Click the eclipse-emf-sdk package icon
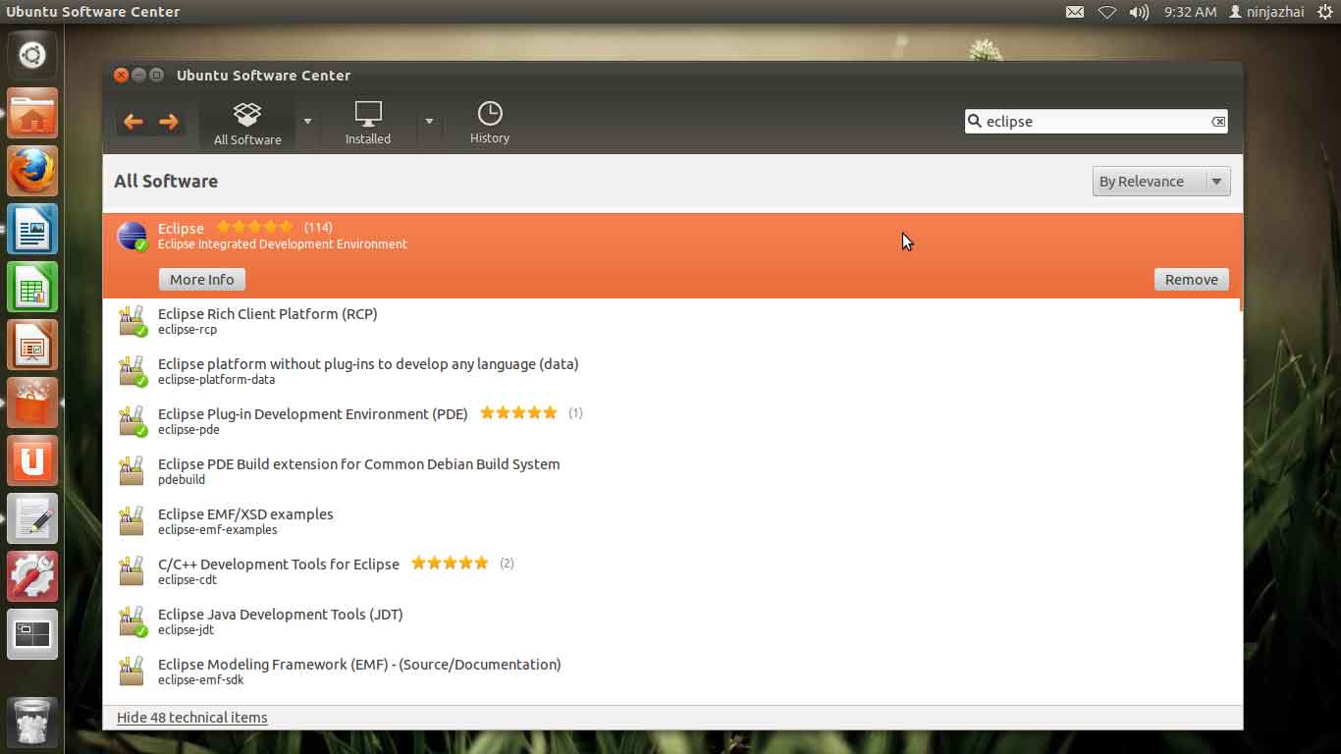The width and height of the screenshot is (1341, 754). click(133, 672)
